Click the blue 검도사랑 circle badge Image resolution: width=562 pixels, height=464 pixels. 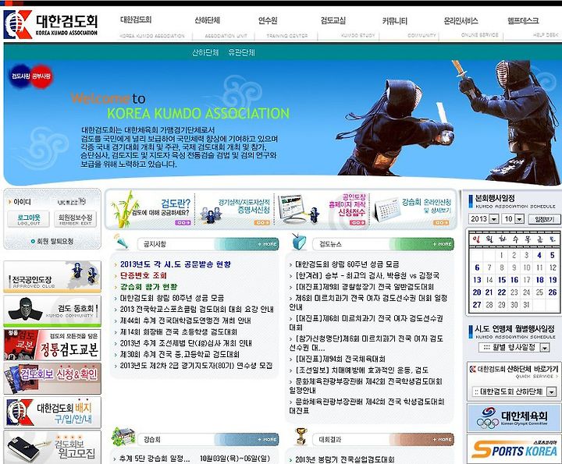coord(20,76)
